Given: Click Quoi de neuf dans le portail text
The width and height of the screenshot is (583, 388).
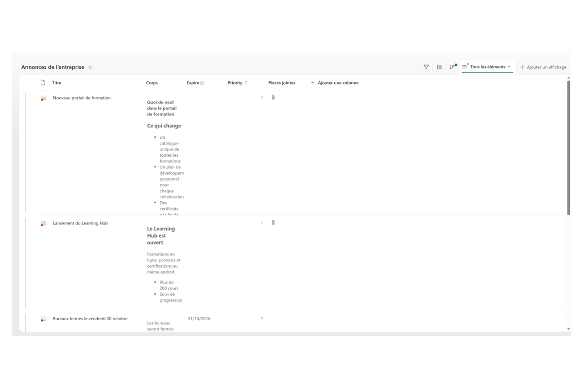Looking at the screenshot, I should tap(162, 108).
